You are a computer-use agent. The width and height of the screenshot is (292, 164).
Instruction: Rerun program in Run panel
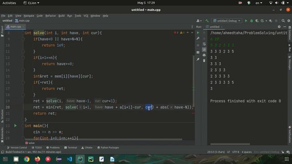[x=198, y=33]
